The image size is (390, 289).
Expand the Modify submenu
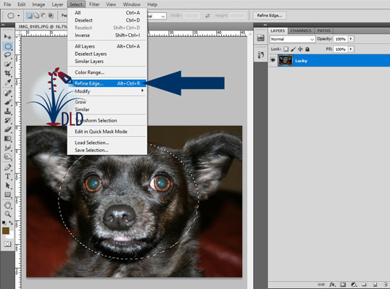click(x=107, y=91)
